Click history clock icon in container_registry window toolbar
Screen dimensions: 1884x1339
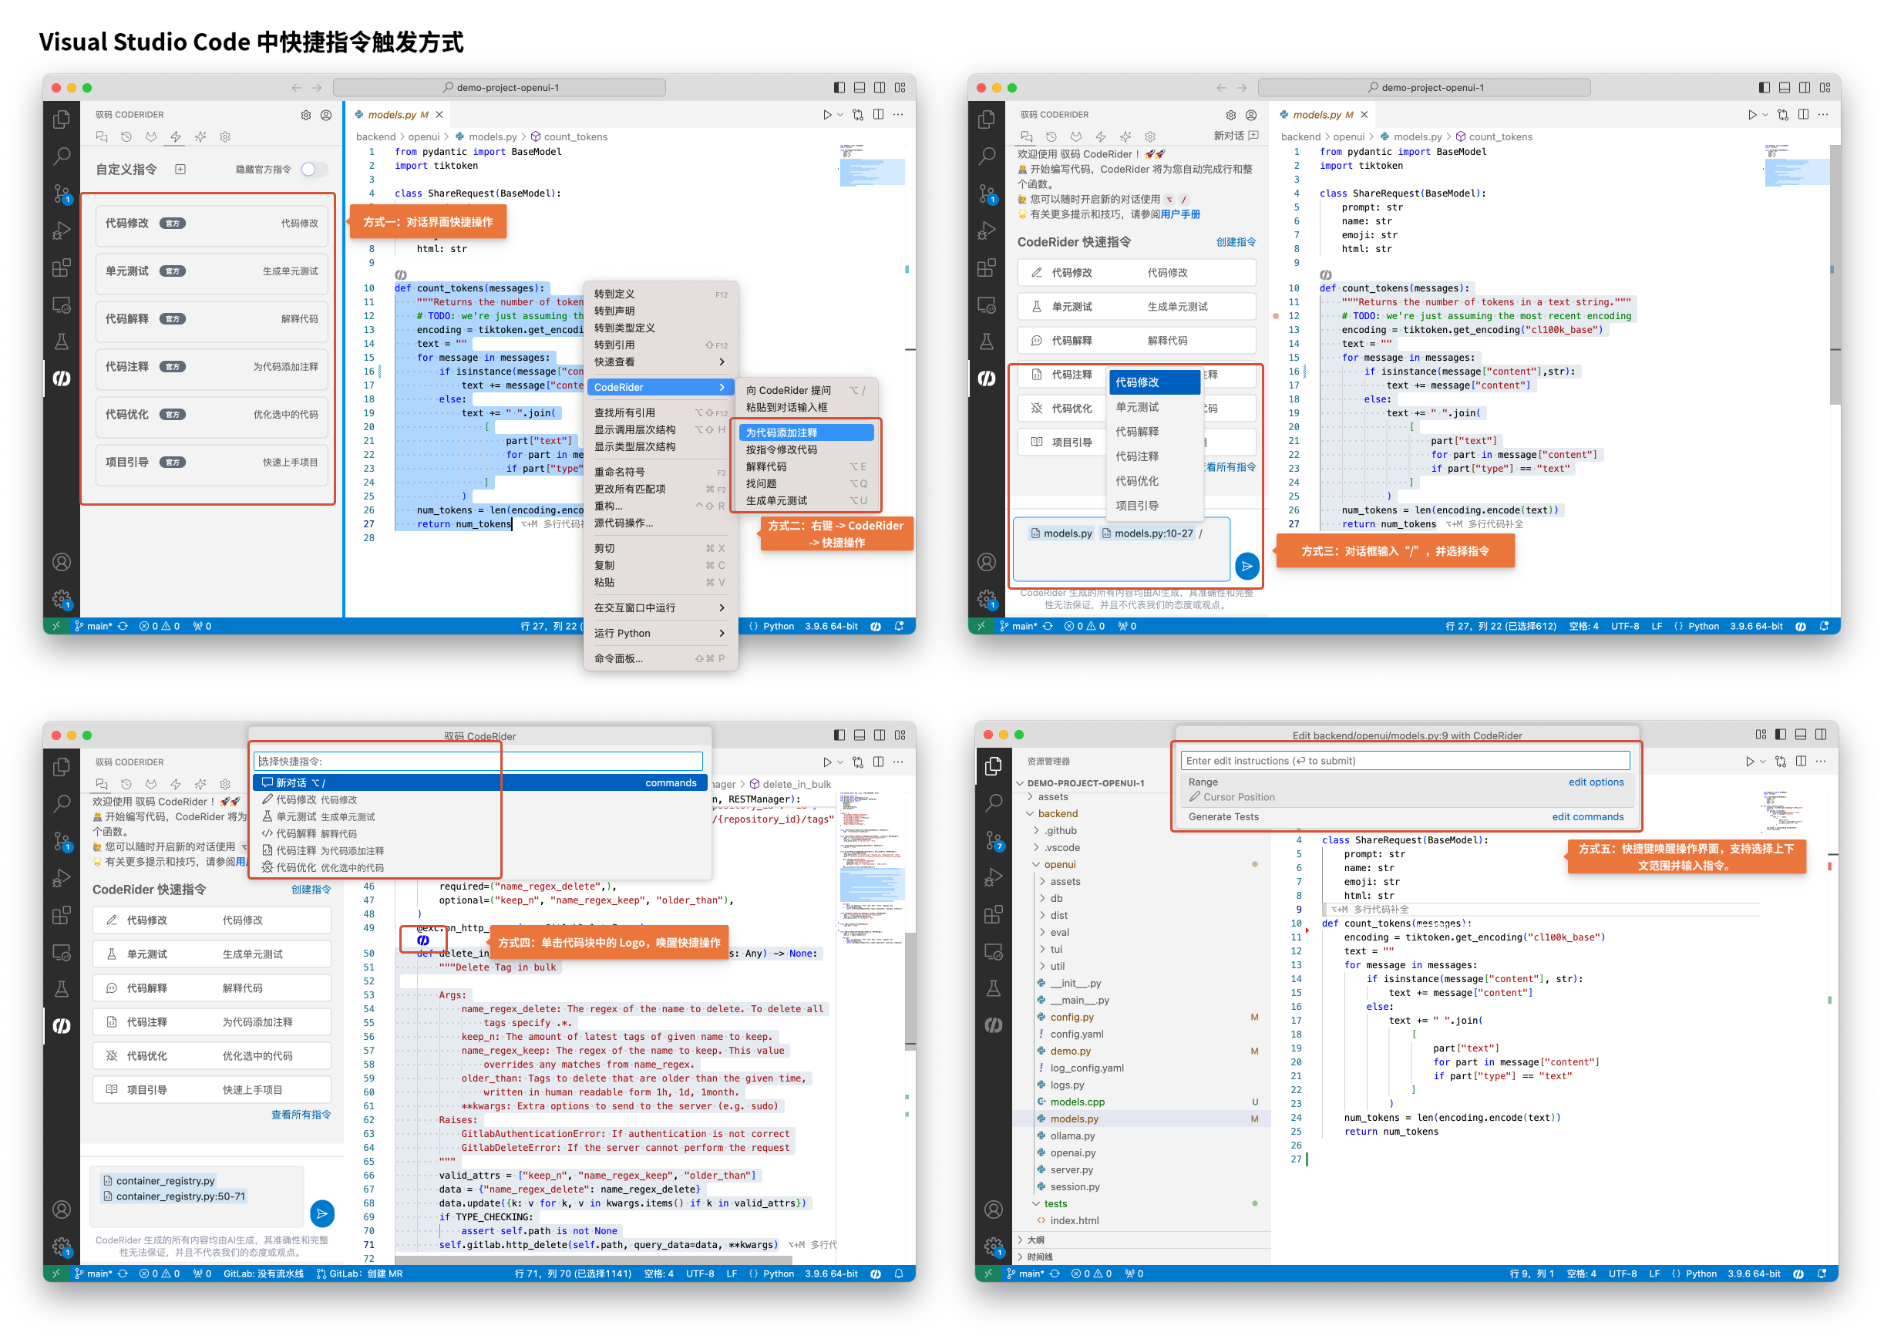(126, 784)
